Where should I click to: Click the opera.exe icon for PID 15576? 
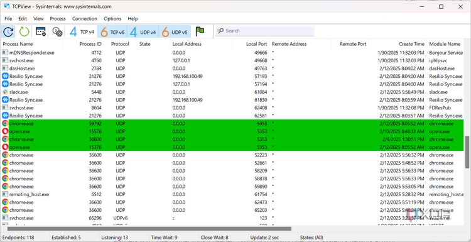coord(5,131)
